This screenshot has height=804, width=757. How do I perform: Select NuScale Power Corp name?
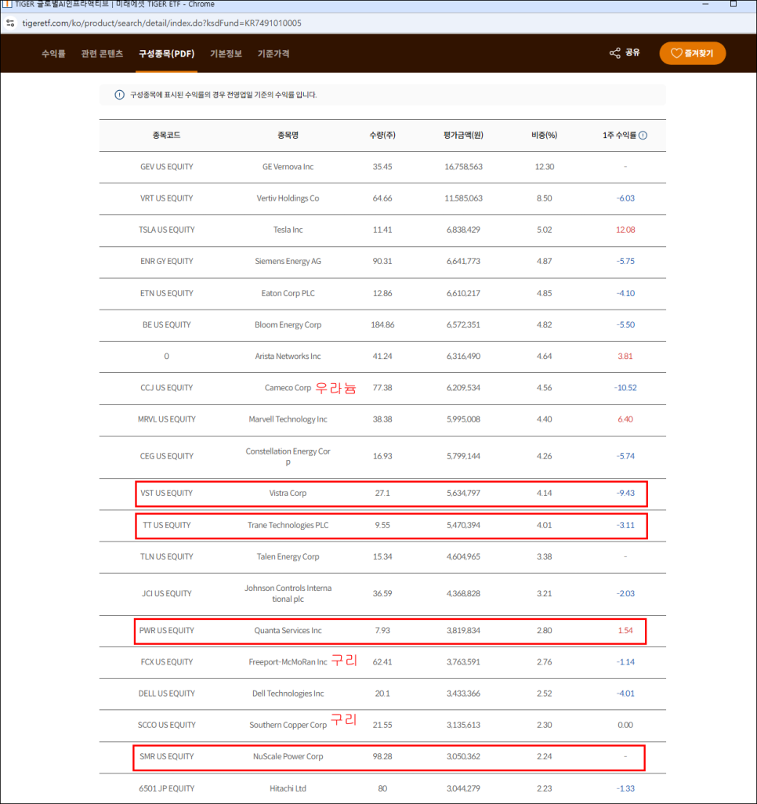click(288, 757)
